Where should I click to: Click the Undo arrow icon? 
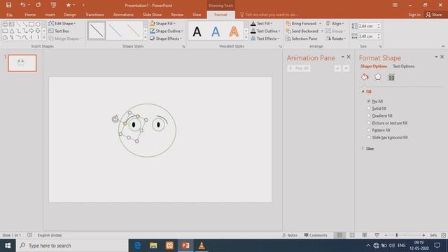coord(23,5)
